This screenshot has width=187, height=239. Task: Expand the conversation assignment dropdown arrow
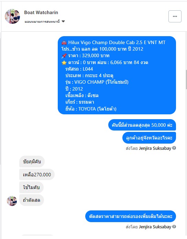coord(63,21)
